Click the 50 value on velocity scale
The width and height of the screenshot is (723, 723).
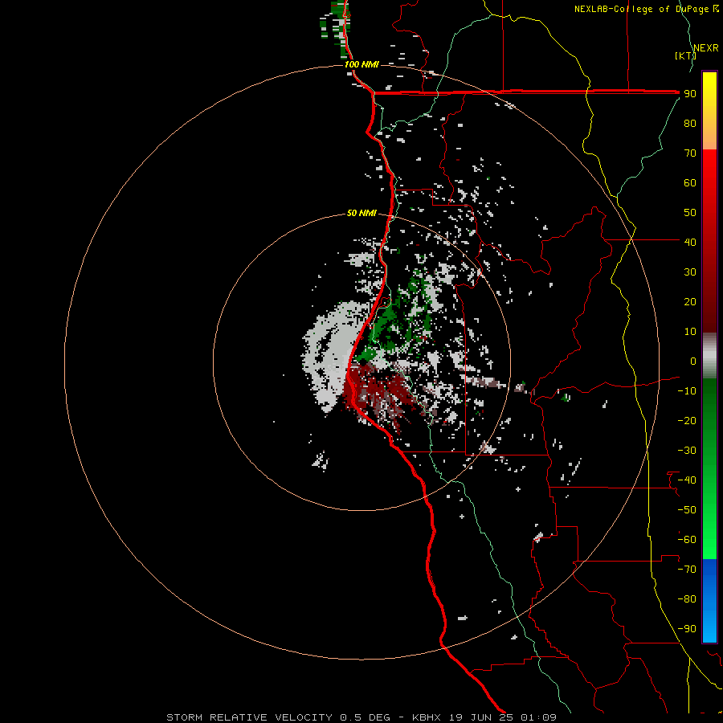[x=690, y=213]
